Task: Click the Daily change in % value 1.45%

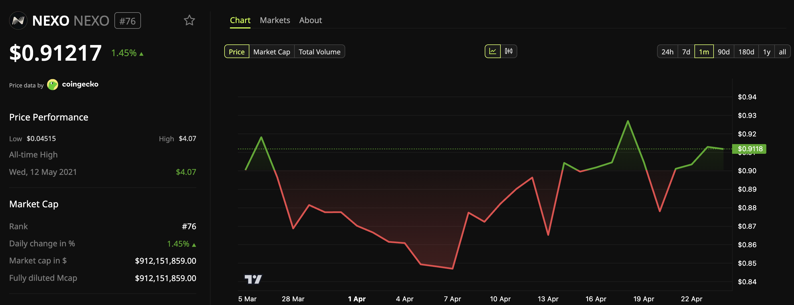Action: coord(181,244)
